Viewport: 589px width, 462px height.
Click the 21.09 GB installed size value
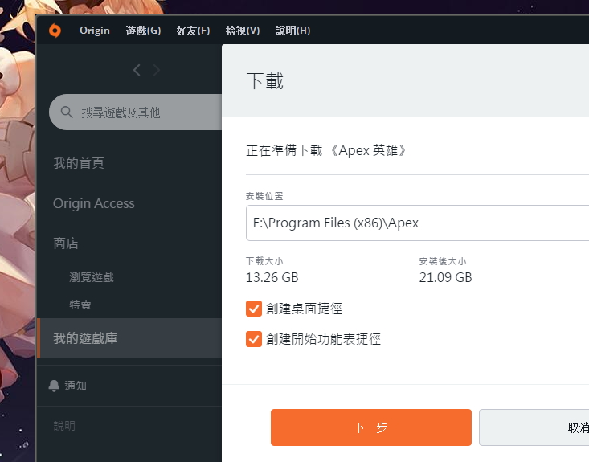[445, 277]
